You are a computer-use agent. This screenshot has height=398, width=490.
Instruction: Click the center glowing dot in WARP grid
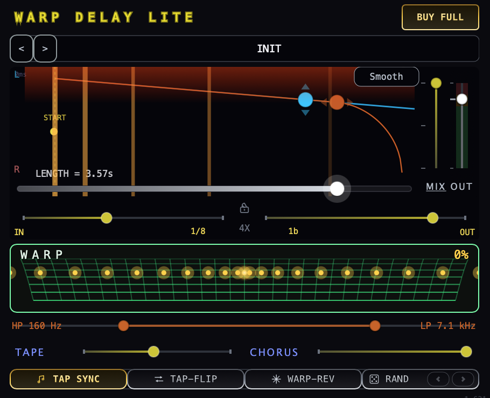244,273
